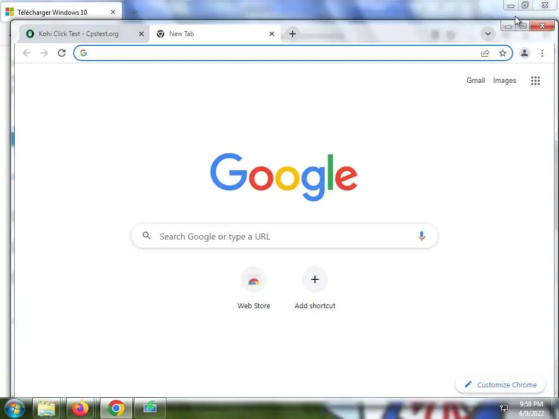This screenshot has width=559, height=419.
Task: Open the Images link
Action: point(504,81)
